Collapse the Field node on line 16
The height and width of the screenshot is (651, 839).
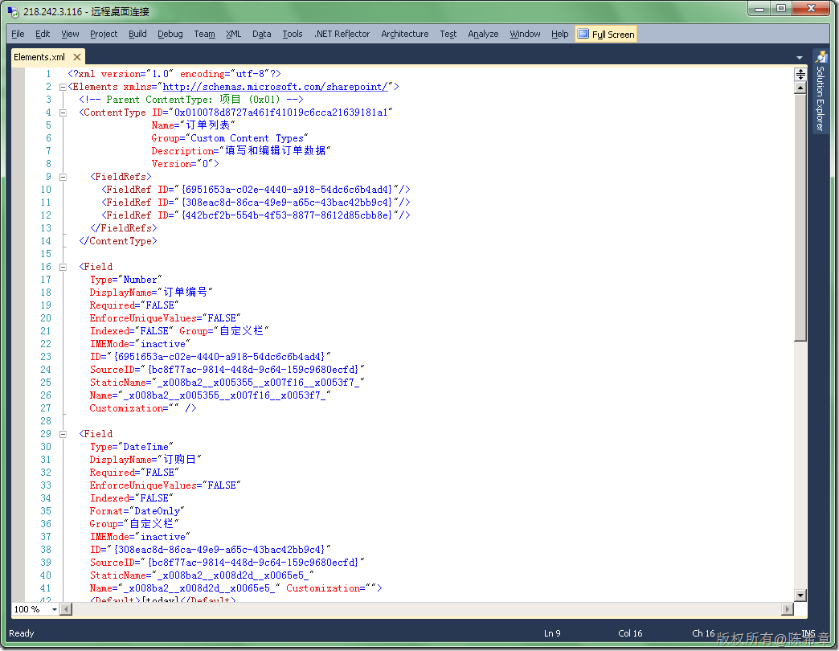point(63,266)
